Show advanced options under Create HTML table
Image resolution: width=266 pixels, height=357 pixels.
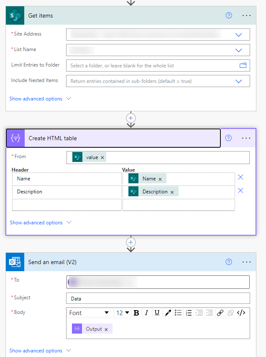click(x=41, y=222)
